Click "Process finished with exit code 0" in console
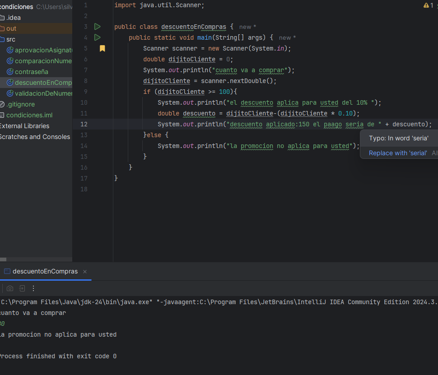The width and height of the screenshot is (438, 375). coord(58,356)
